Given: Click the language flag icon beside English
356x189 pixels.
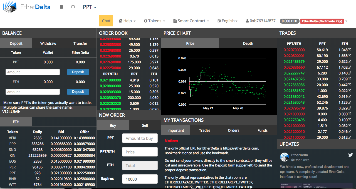Looking at the screenshot, I should coord(219,21).
